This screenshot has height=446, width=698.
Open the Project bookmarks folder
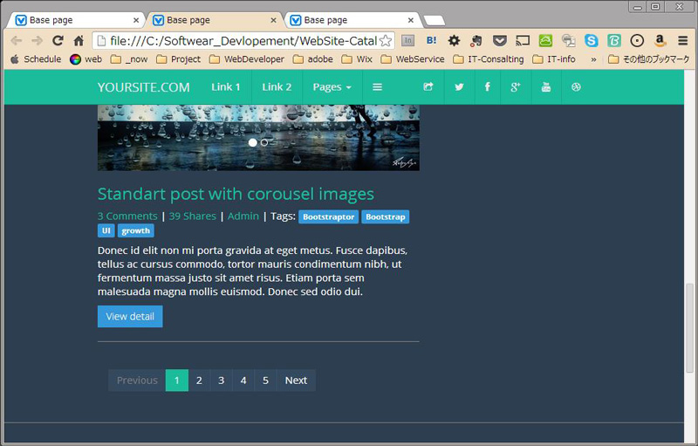(x=179, y=59)
